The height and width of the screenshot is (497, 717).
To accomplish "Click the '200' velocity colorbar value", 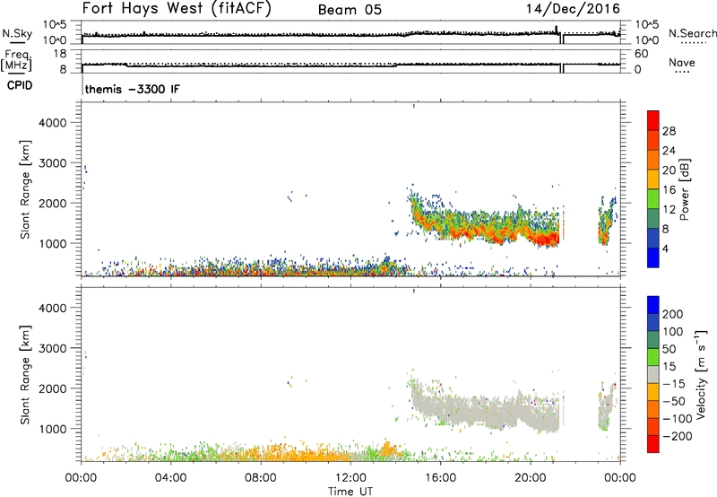I will (673, 314).
